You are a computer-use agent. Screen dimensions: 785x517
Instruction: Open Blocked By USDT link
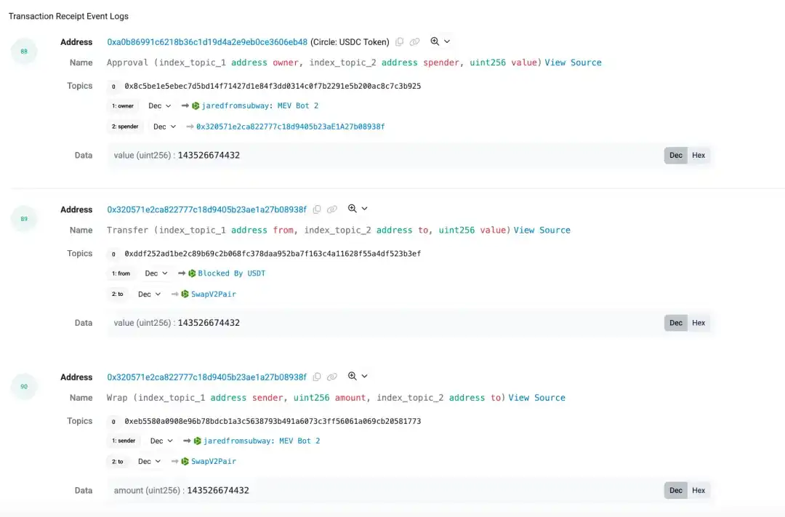click(232, 273)
